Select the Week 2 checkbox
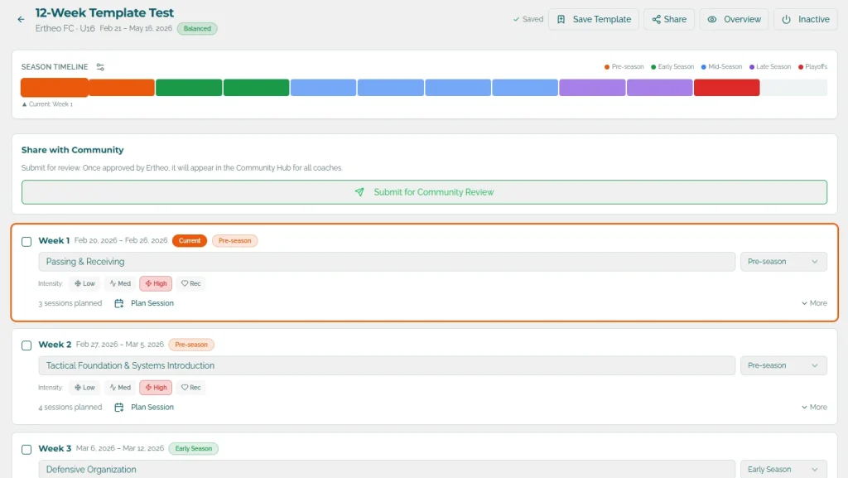 26,345
